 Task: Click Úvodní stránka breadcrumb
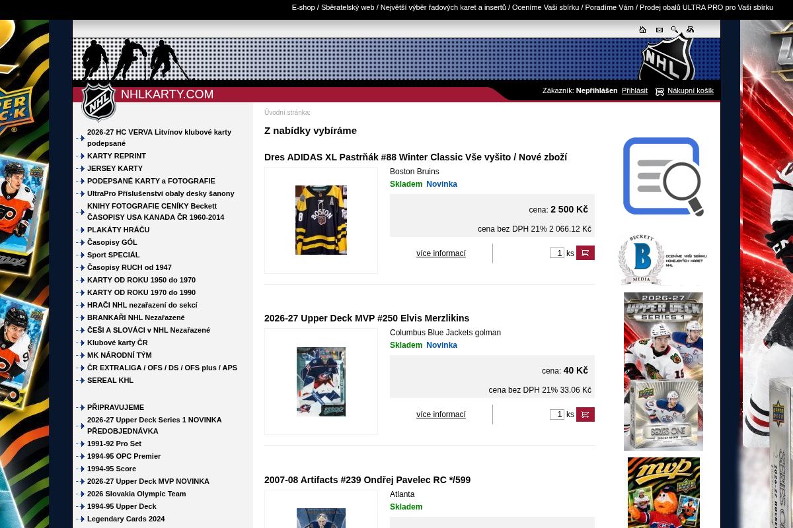click(x=287, y=112)
